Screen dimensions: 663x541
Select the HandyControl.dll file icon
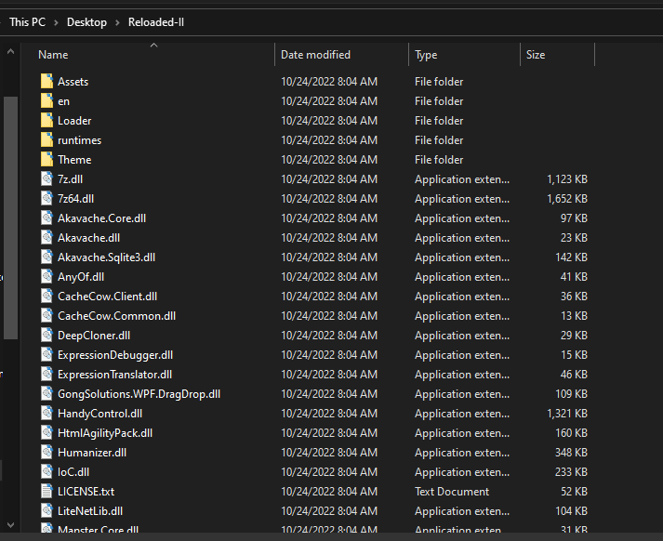(x=47, y=414)
